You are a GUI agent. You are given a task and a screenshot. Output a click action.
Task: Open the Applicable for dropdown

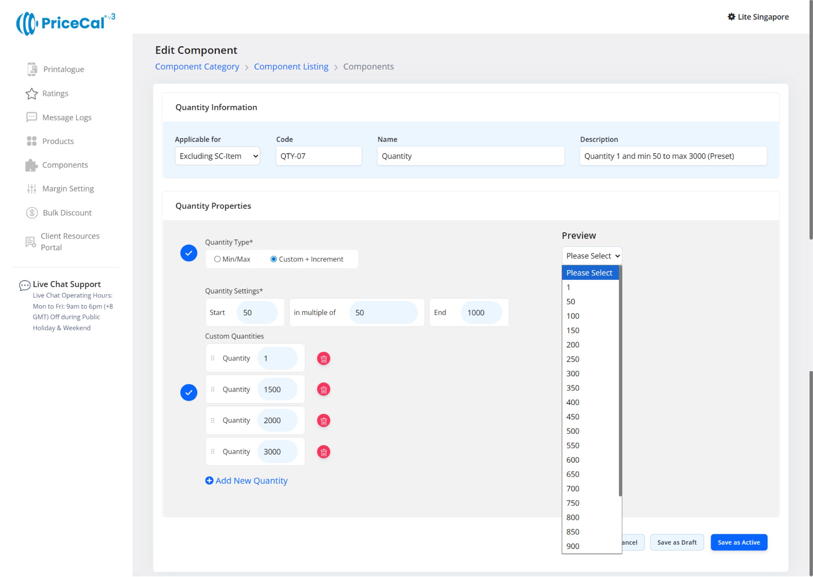click(217, 156)
